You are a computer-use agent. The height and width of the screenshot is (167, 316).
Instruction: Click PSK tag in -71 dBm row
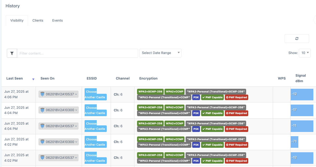196,145
